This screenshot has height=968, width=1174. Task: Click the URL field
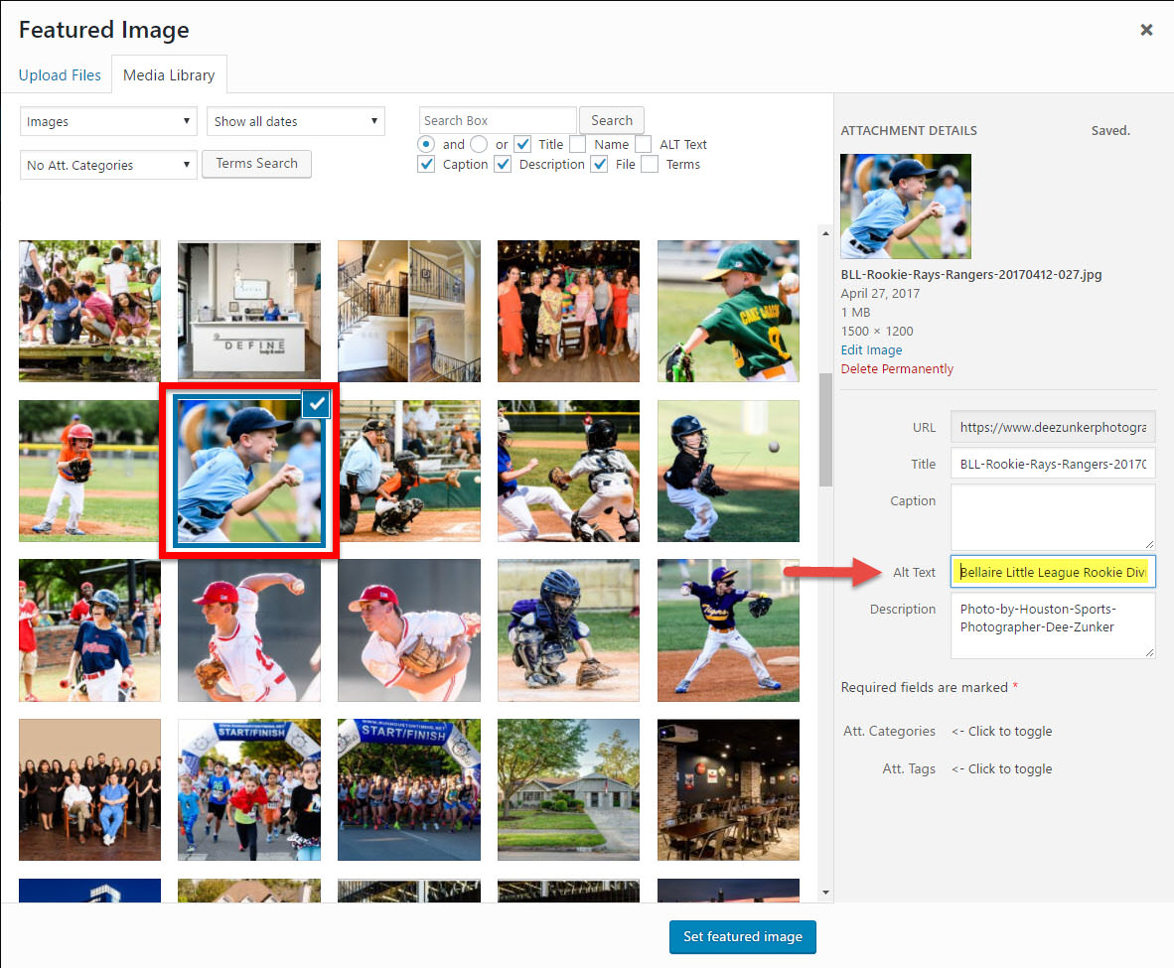tap(1053, 428)
